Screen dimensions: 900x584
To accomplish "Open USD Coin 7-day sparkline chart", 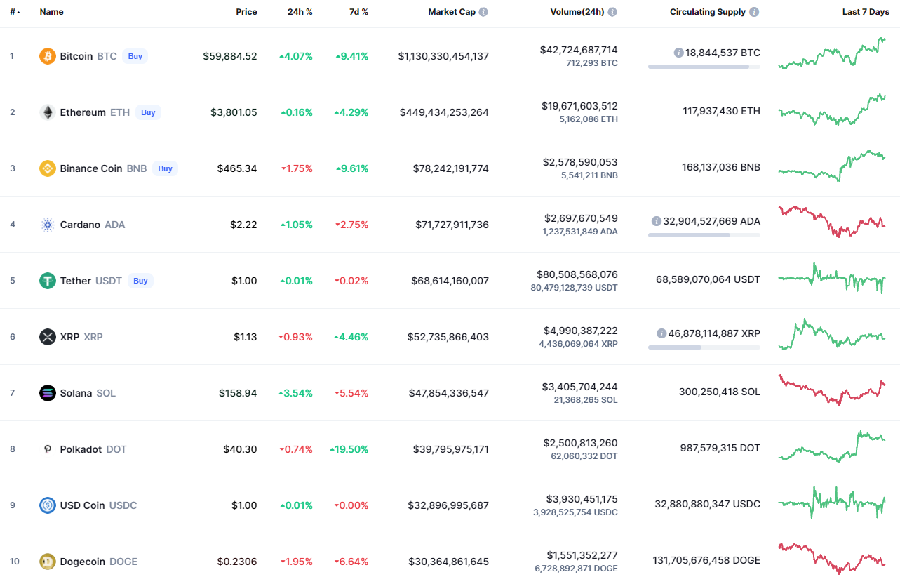I will point(832,503).
